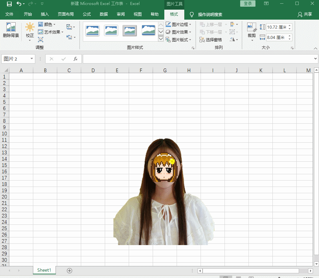Click the Align objects icon
Image resolution: width=319 pixels, height=278 pixels.
pos(233,24)
